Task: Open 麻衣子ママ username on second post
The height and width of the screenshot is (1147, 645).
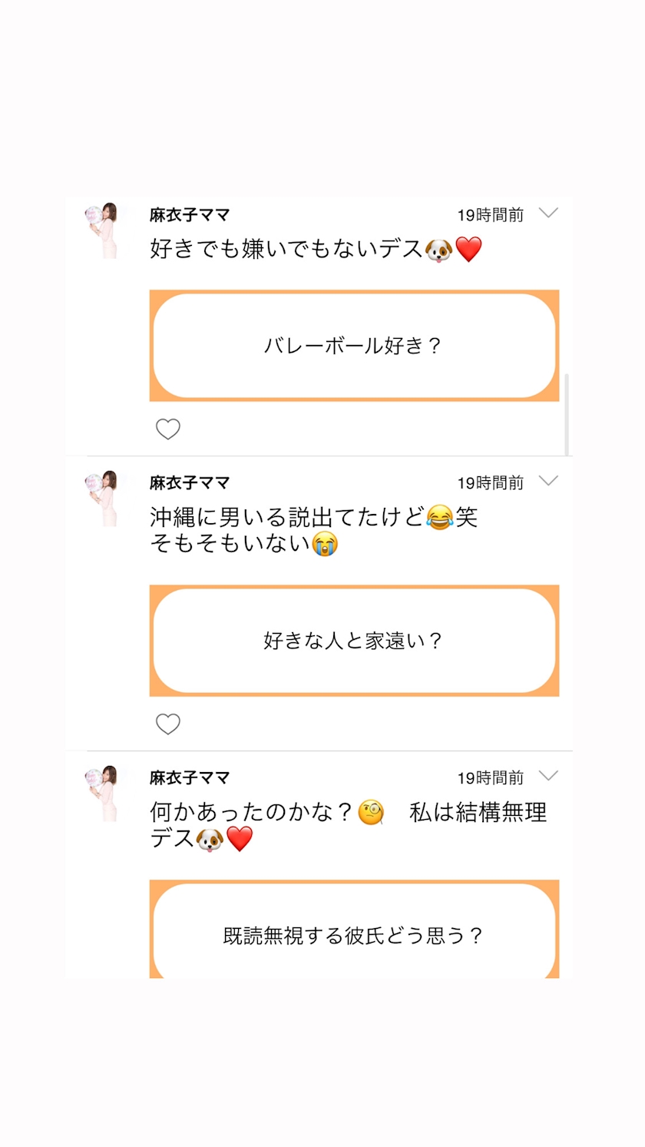Action: pos(190,482)
